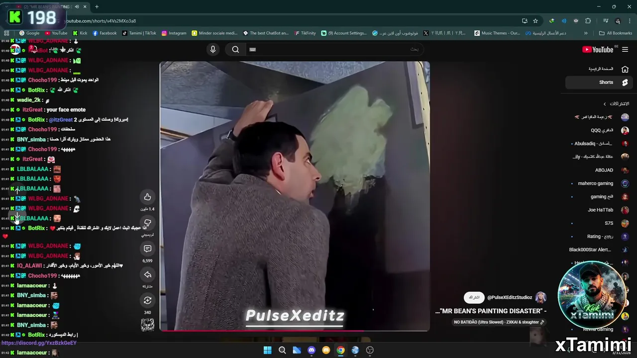This screenshot has width=637, height=358.
Task: Open the S7S subscription channel
Action: coord(599,223)
